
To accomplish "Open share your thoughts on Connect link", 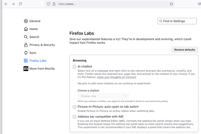I will tap(116, 77).
